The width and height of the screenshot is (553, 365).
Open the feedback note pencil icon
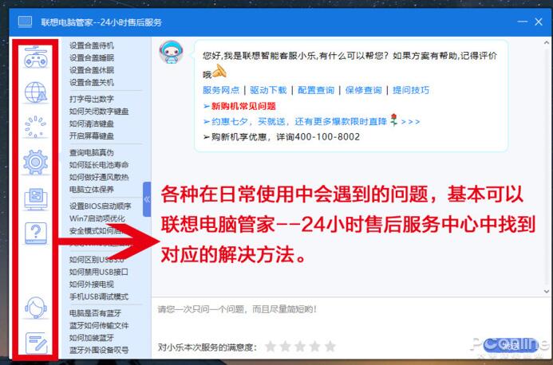pos(37,343)
